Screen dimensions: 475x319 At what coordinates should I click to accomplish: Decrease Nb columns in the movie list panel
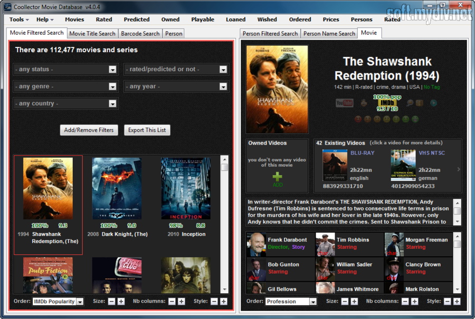click(x=172, y=302)
